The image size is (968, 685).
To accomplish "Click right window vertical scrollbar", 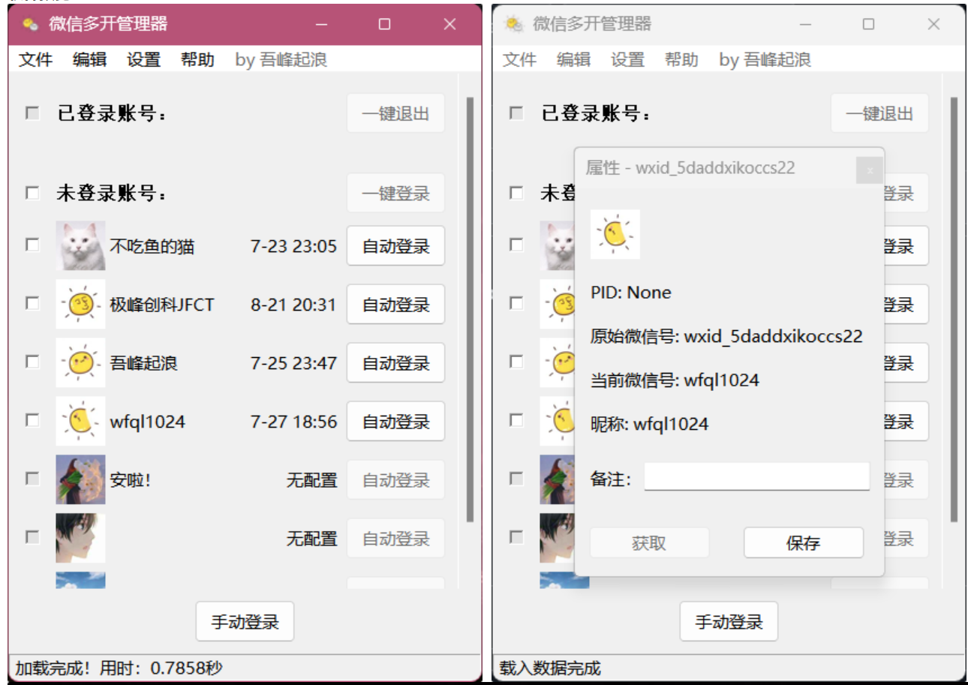I will coord(954,309).
